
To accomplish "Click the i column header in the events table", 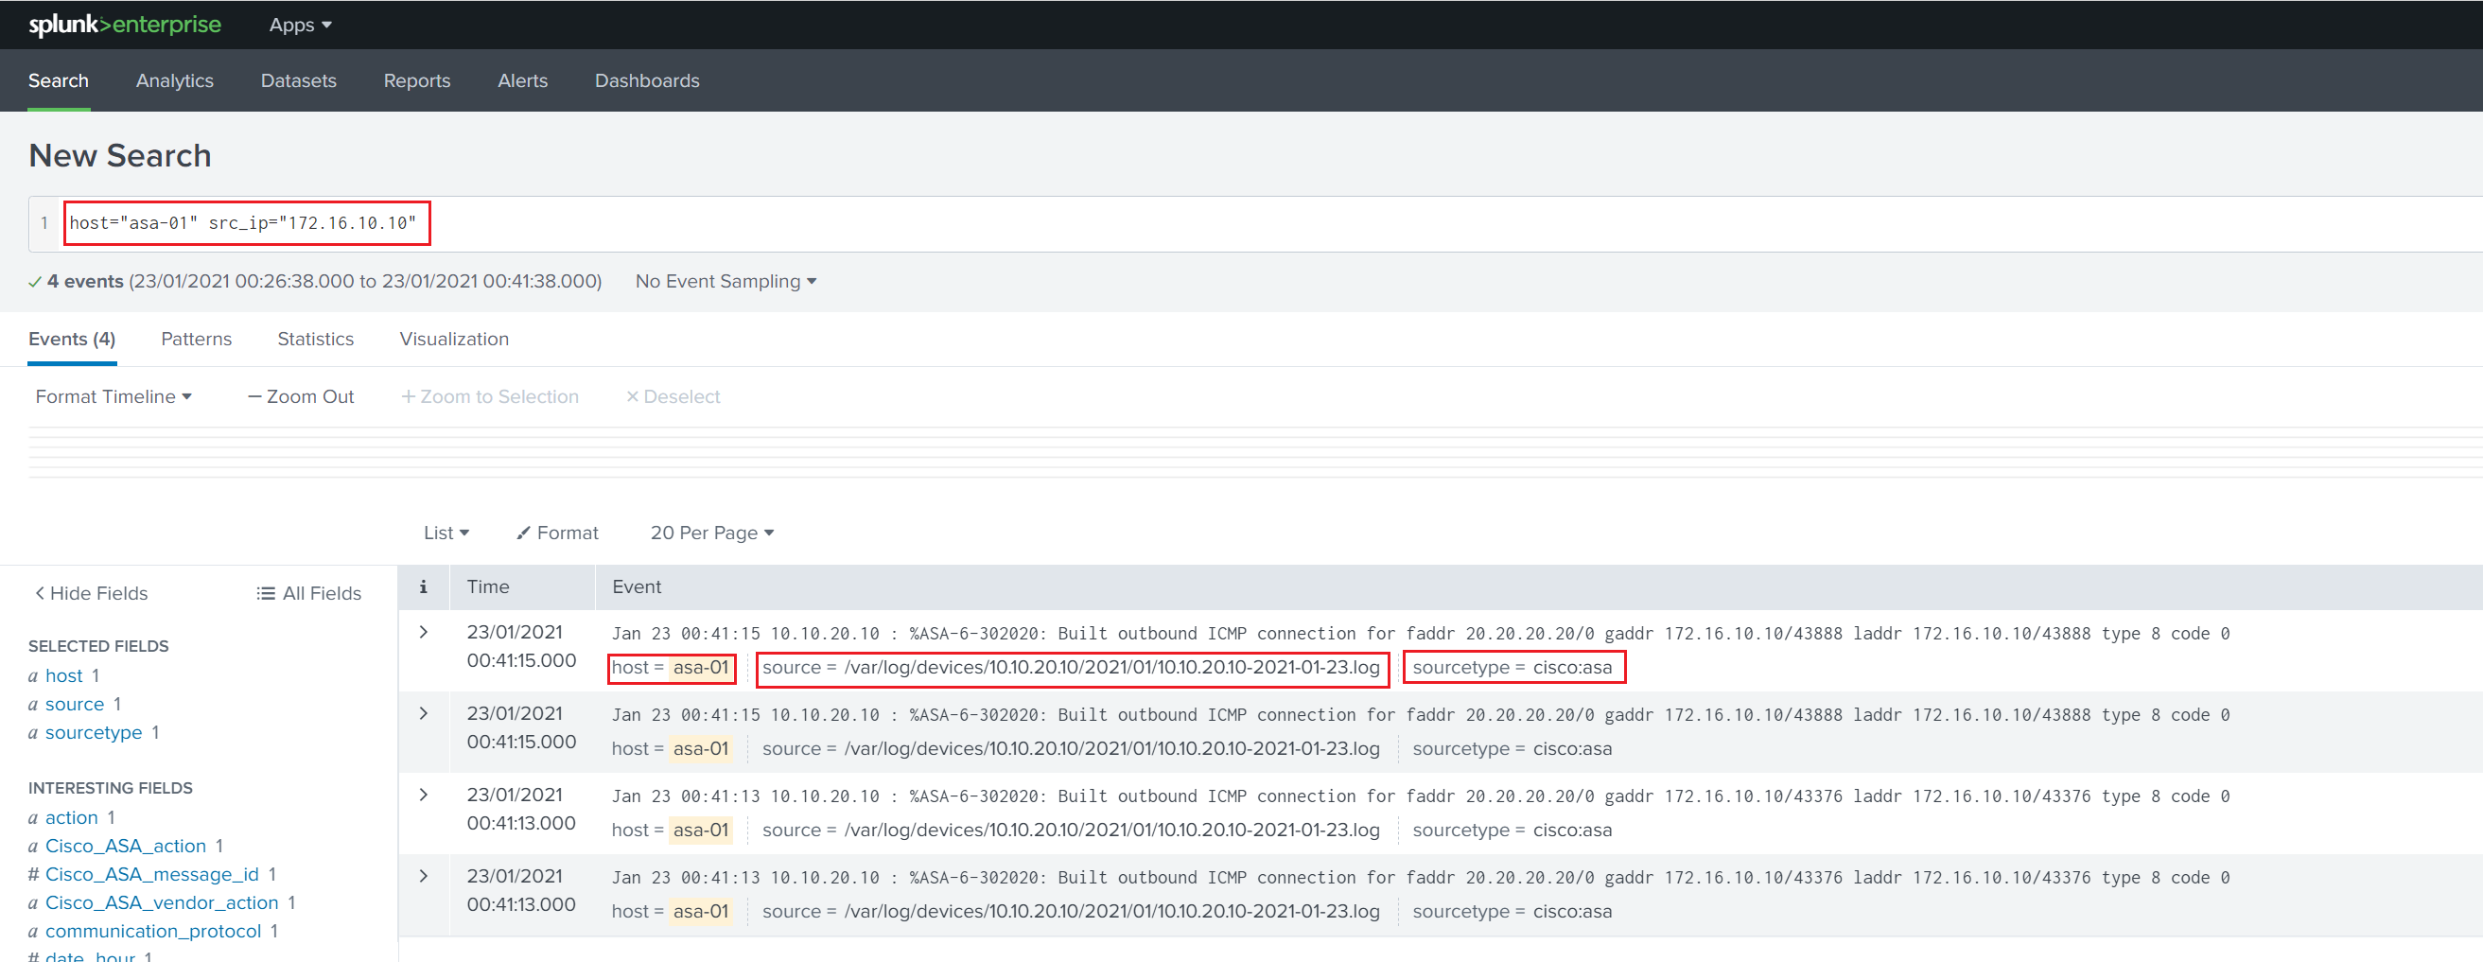I will (424, 586).
